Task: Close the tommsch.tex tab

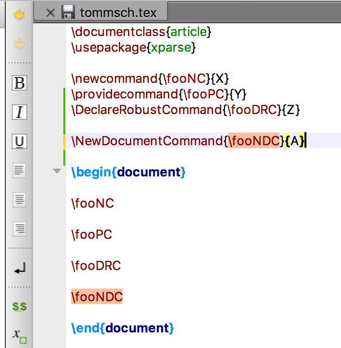Action: pos(51,13)
